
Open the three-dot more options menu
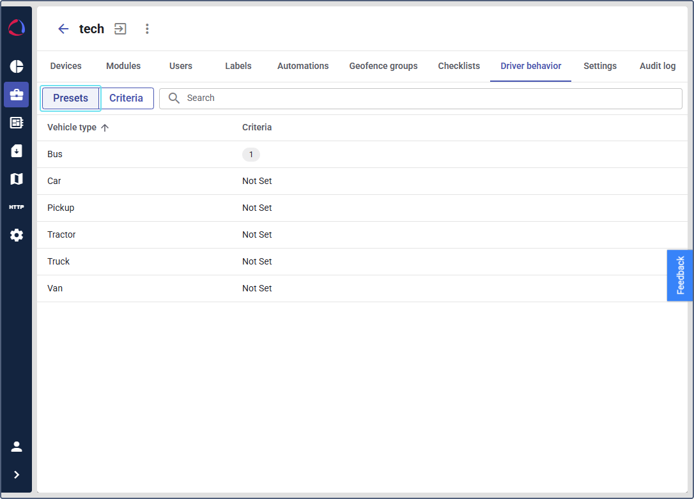point(147,29)
